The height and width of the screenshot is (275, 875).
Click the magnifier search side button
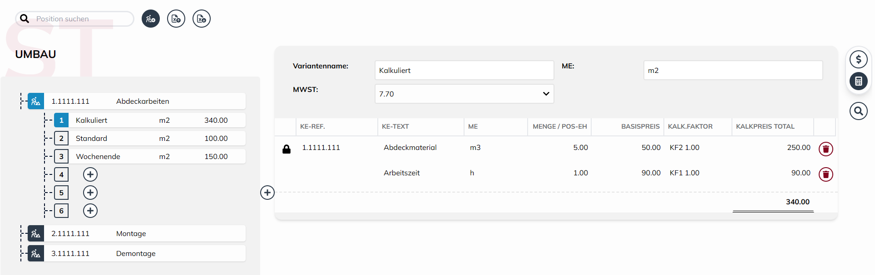point(858,111)
